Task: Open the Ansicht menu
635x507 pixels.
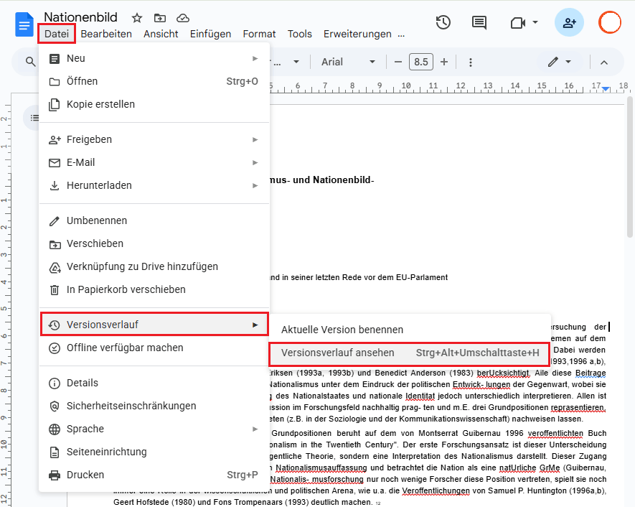Action: pyautogui.click(x=161, y=34)
